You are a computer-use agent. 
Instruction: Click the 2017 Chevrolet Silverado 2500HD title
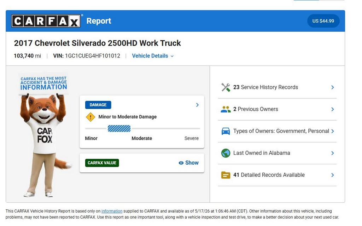tap(97, 43)
